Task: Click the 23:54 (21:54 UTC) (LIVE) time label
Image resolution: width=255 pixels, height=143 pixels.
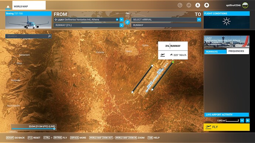Action: (42, 126)
